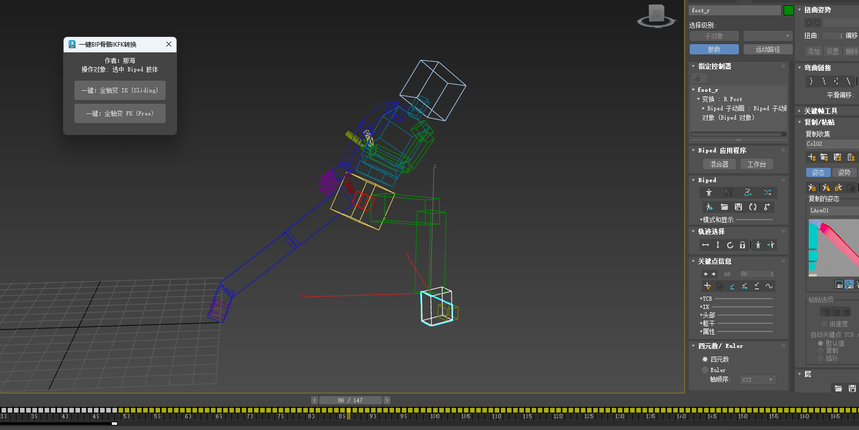Screen dimensions: 859x430
Task: Collapse the 指定控制器 rollout
Action: (x=693, y=66)
